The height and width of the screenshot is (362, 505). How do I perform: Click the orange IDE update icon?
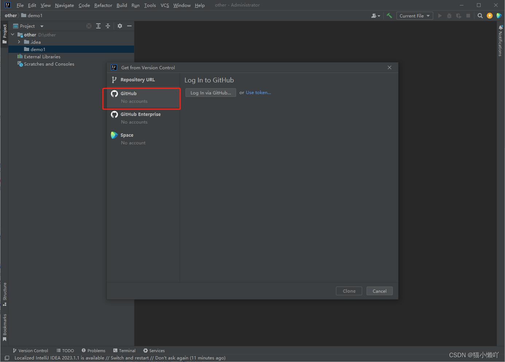[490, 16]
